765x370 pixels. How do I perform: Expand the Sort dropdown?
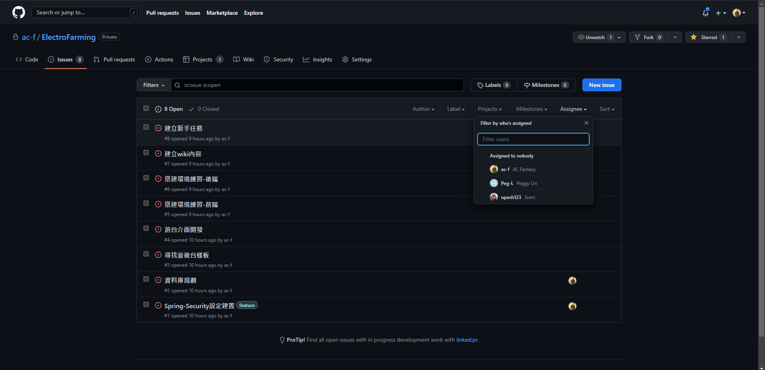click(607, 109)
